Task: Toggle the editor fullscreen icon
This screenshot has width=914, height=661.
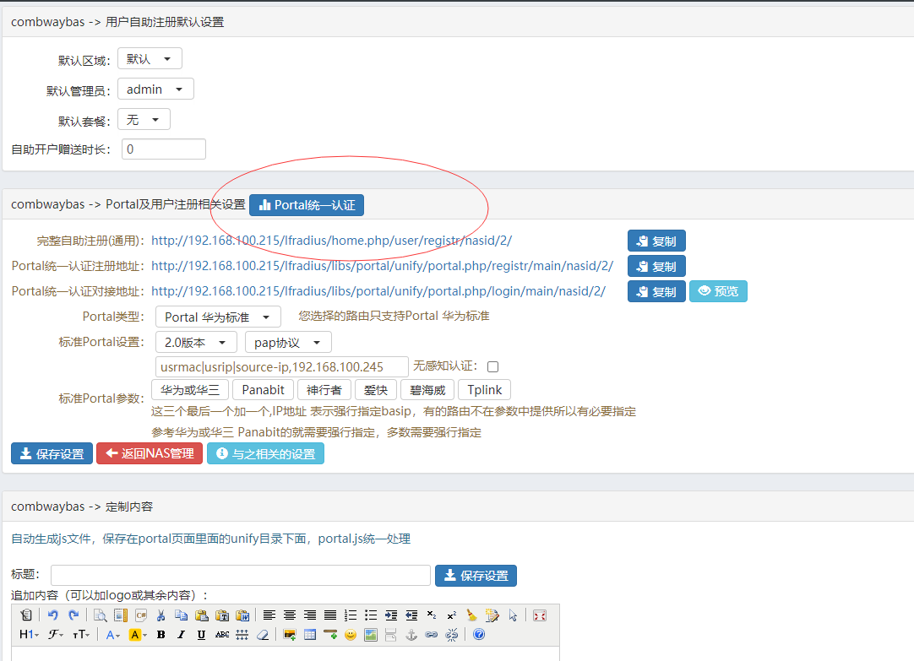Action: pyautogui.click(x=539, y=615)
